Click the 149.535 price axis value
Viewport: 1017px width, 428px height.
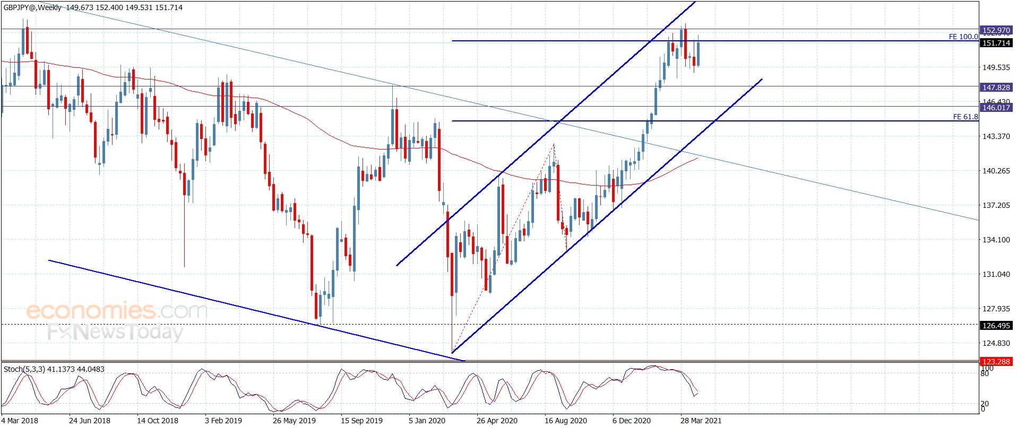click(x=996, y=67)
